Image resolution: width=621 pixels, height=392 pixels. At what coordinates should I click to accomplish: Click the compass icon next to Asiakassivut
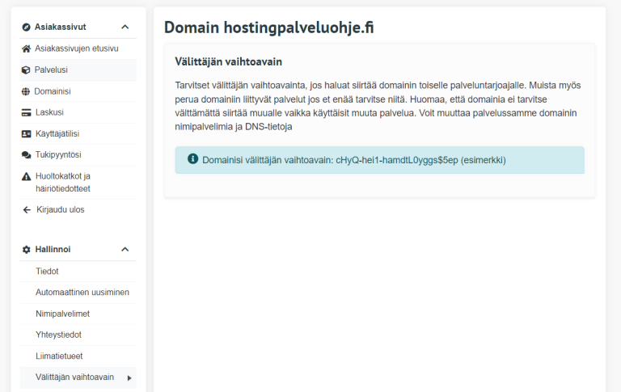click(26, 27)
